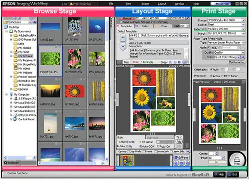
Task: Click the Maintenance button
Action: [236, 62]
